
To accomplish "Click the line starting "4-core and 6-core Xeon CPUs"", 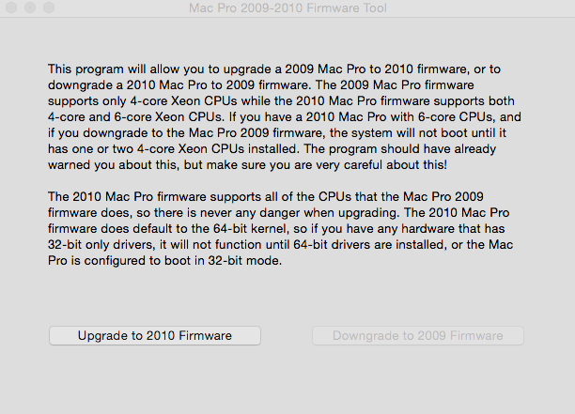I will coord(285,116).
